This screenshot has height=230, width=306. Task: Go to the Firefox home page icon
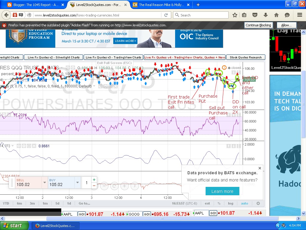coord(276,15)
